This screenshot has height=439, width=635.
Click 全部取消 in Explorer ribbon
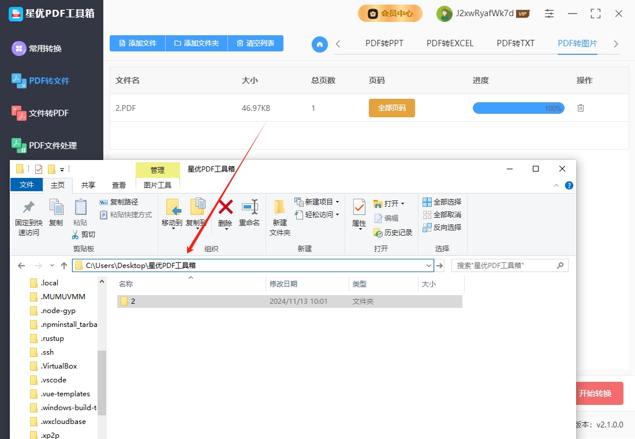[442, 214]
